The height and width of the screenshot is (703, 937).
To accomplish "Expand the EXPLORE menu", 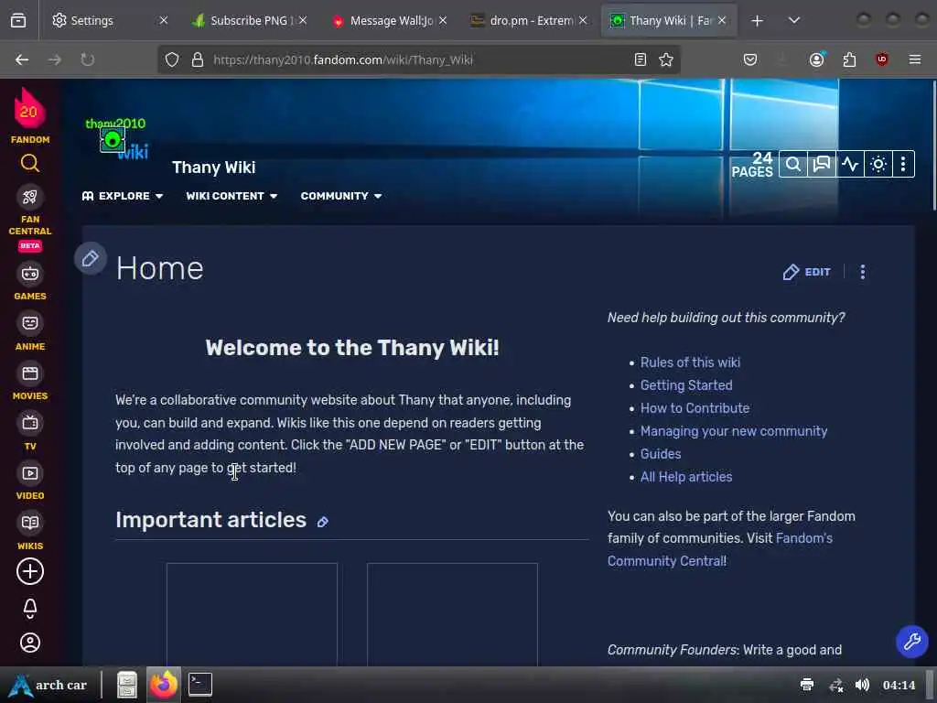I will click(123, 196).
